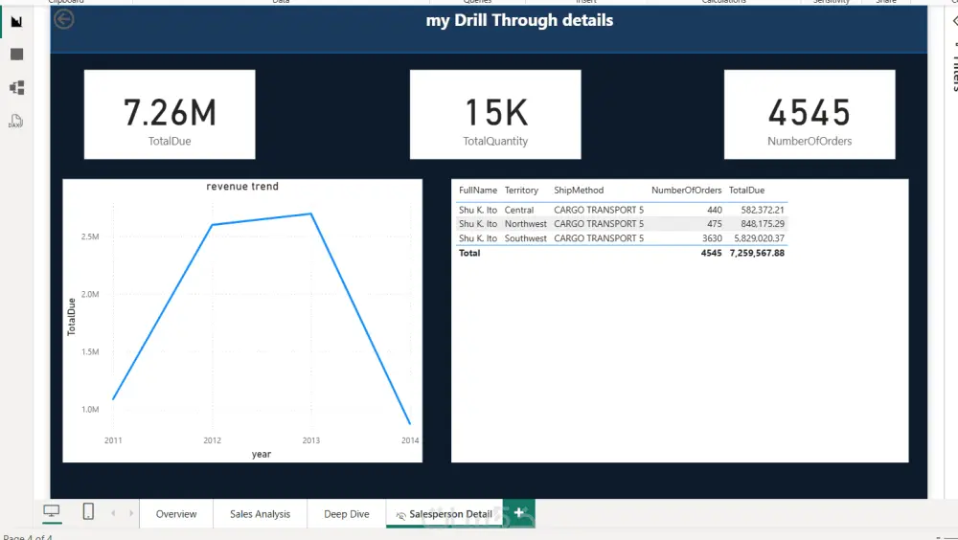The height and width of the screenshot is (540, 958).
Task: Open the Overview page tab
Action: 176,514
